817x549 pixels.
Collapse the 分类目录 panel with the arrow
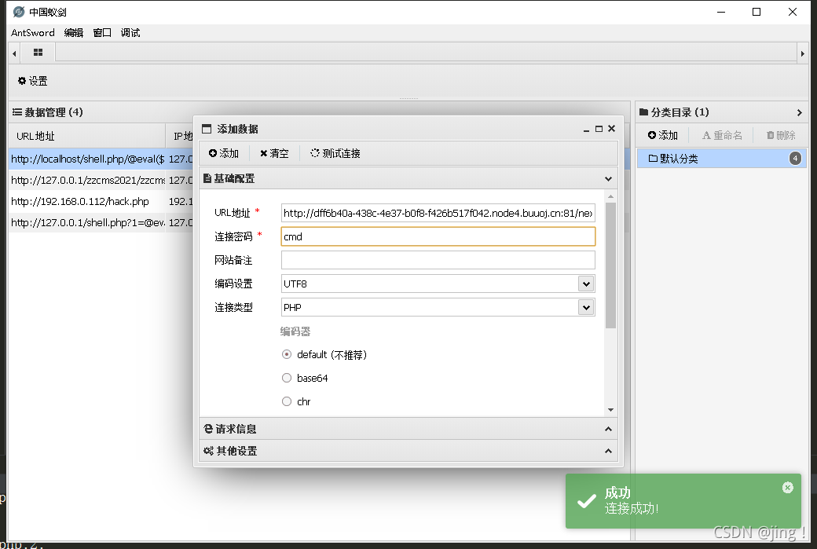pyautogui.click(x=799, y=112)
